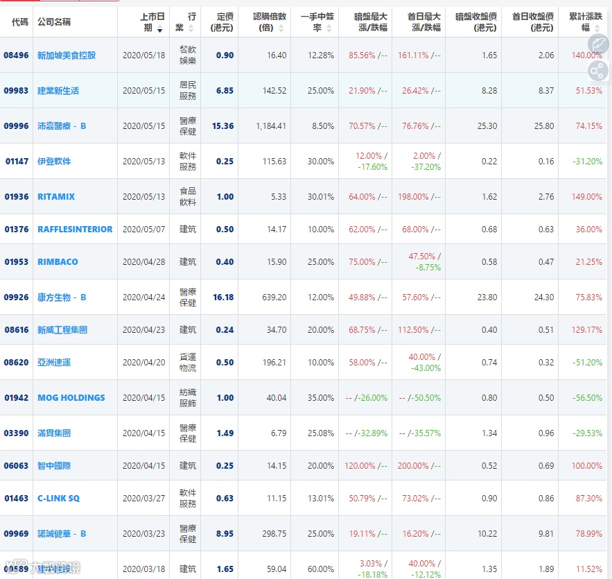This screenshot has height=579, width=612.
Task: Click stock code 09996
Action: (x=16, y=126)
